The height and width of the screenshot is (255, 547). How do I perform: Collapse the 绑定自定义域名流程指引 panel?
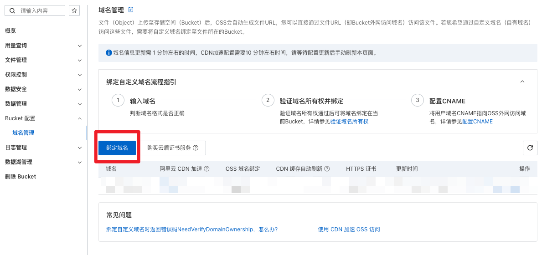pos(522,82)
